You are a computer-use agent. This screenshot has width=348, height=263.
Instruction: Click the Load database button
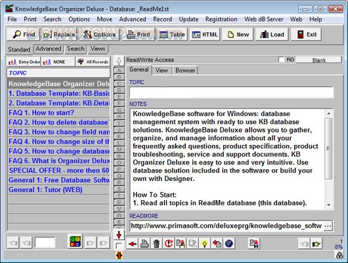point(272,34)
